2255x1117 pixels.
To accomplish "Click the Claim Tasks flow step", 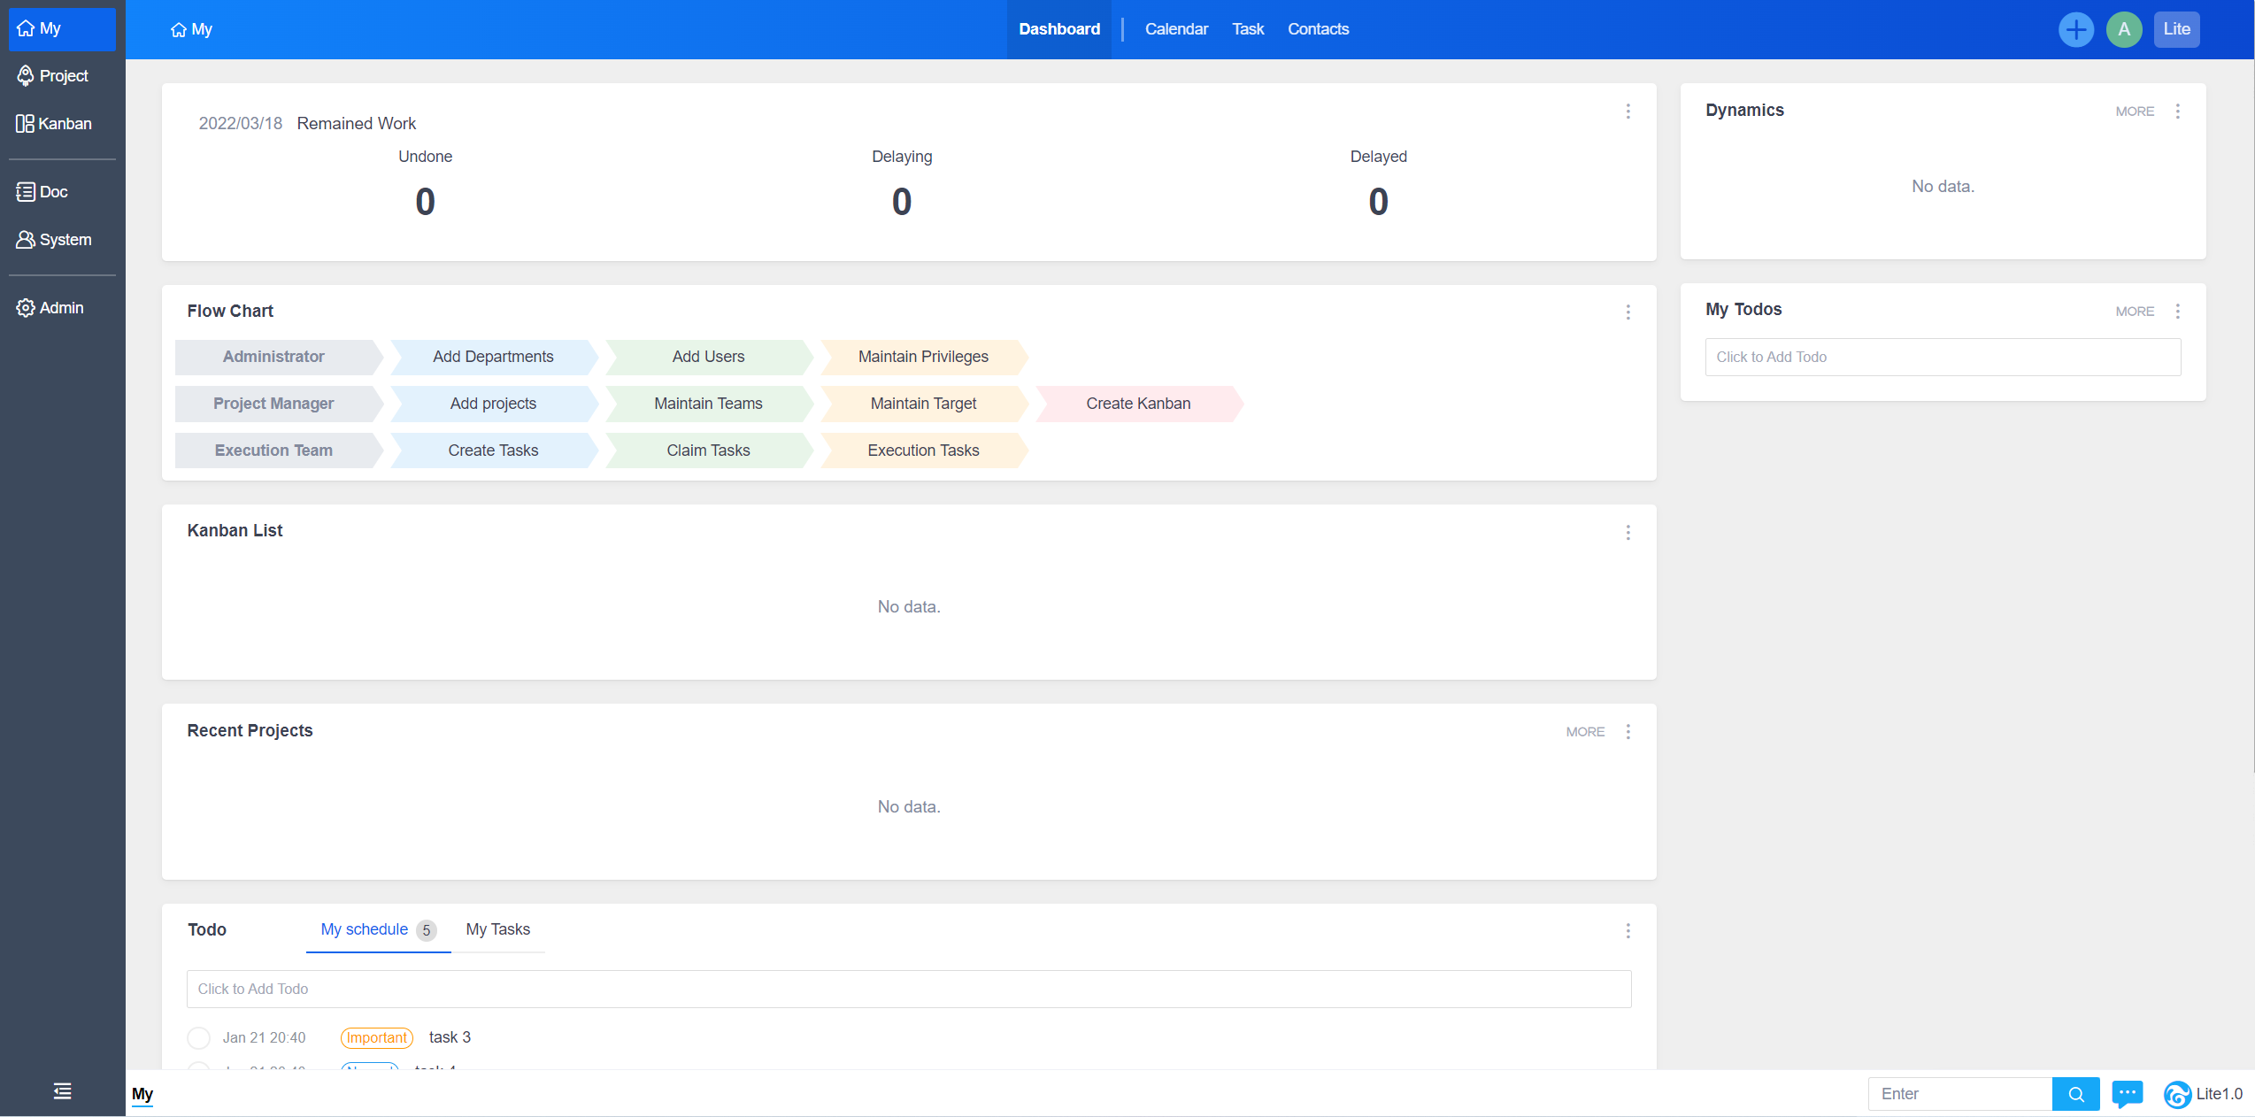I will pos(709,451).
